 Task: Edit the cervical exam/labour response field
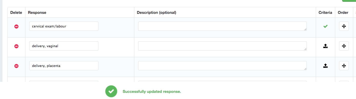tap(64, 26)
